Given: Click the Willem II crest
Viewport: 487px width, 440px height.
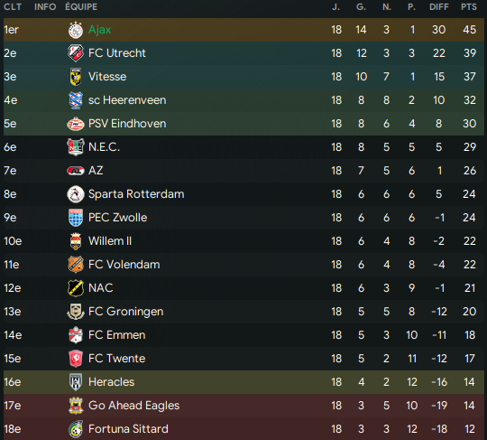Looking at the screenshot, I should click(x=76, y=241).
